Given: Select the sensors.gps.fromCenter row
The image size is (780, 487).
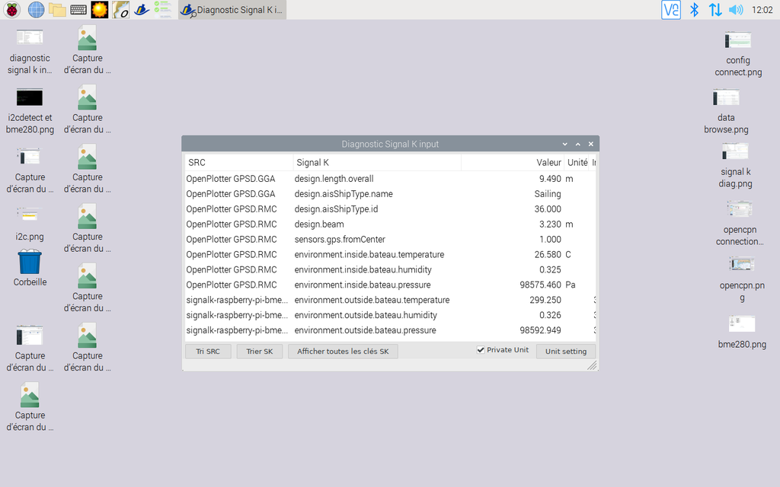Looking at the screenshot, I should click(x=390, y=240).
